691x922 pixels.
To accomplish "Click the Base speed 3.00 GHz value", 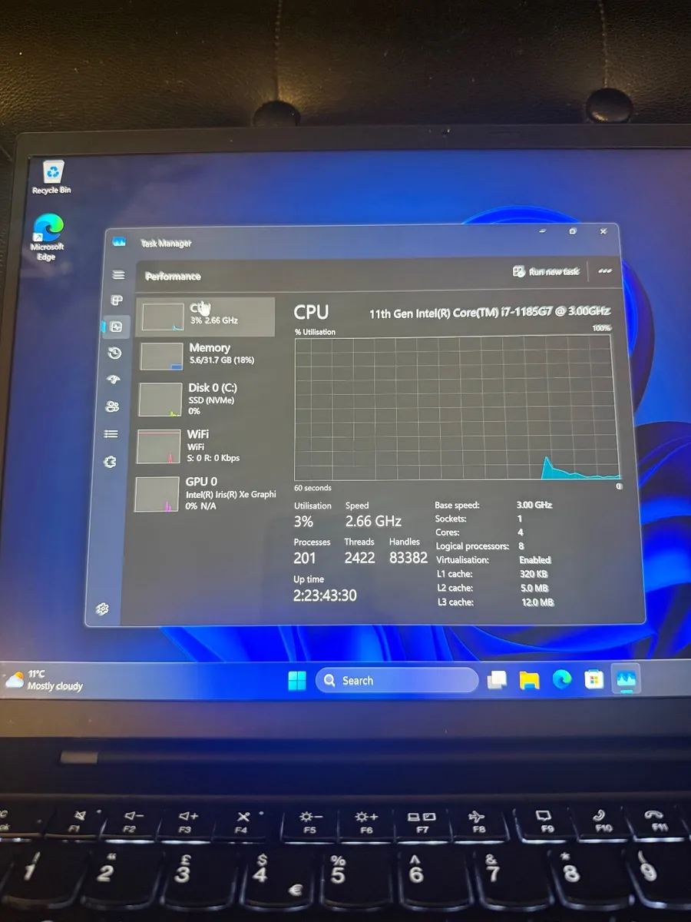I will pyautogui.click(x=534, y=505).
